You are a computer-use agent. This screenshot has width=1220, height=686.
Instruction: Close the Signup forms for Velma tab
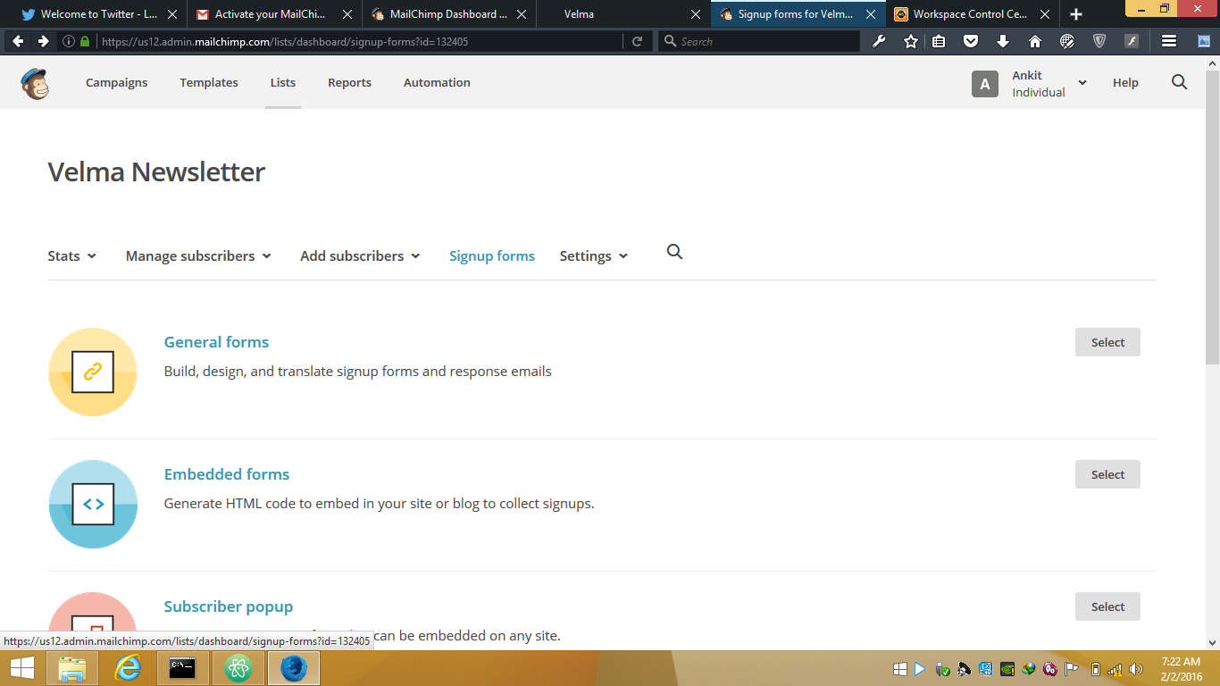[871, 14]
